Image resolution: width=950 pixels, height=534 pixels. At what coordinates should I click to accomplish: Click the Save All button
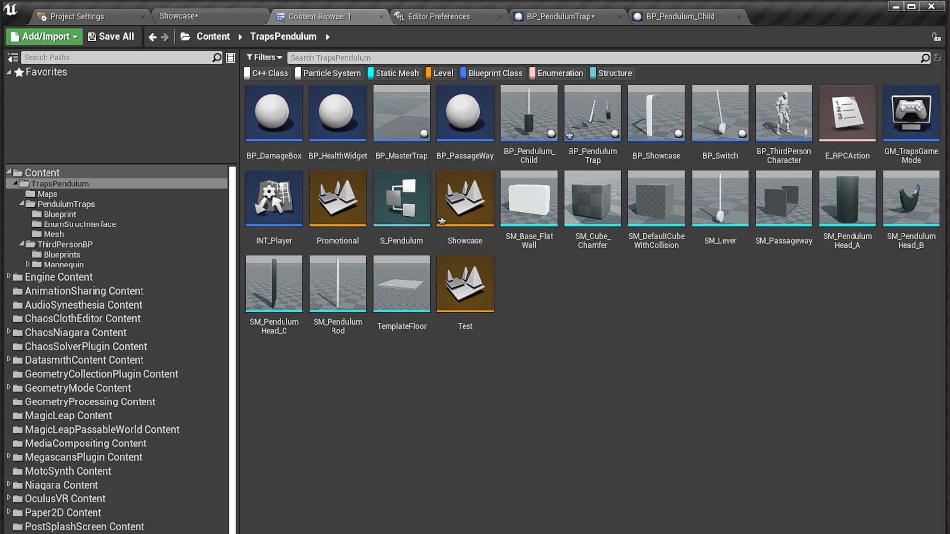(111, 37)
